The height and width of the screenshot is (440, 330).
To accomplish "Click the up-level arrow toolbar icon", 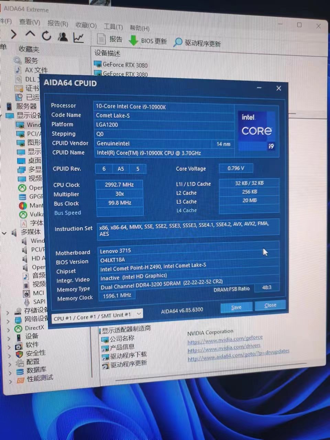I will 30,34.
